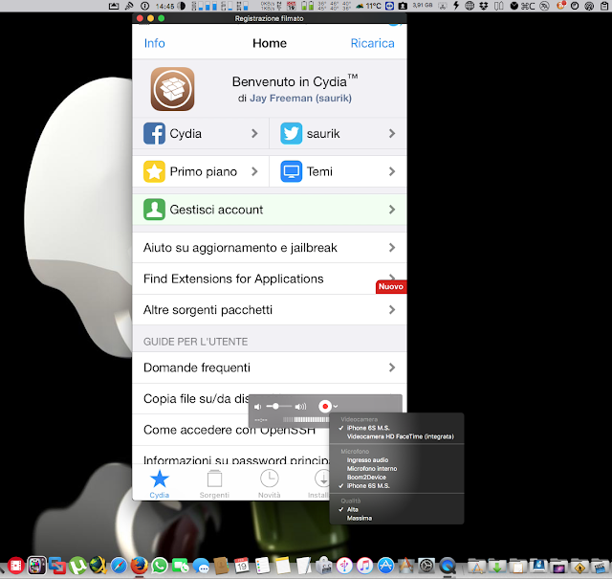Open the Jay Freeman (saurik) link

300,98
